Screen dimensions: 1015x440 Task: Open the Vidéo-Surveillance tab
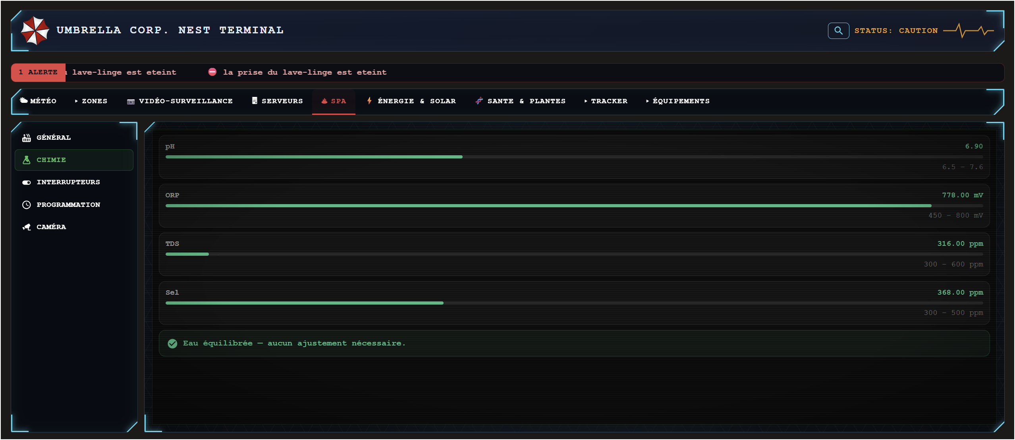point(180,101)
